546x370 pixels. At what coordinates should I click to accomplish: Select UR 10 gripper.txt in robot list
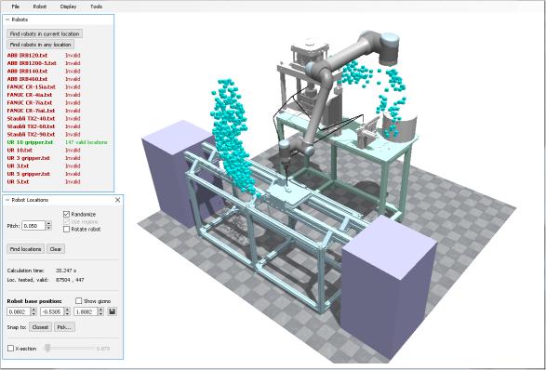[31, 142]
